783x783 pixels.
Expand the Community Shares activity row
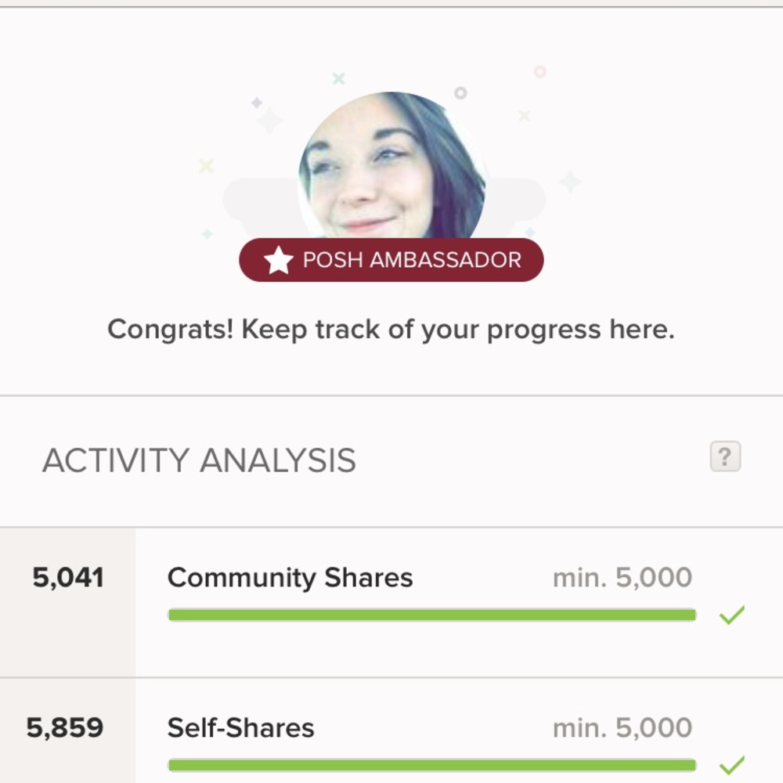tap(391, 595)
